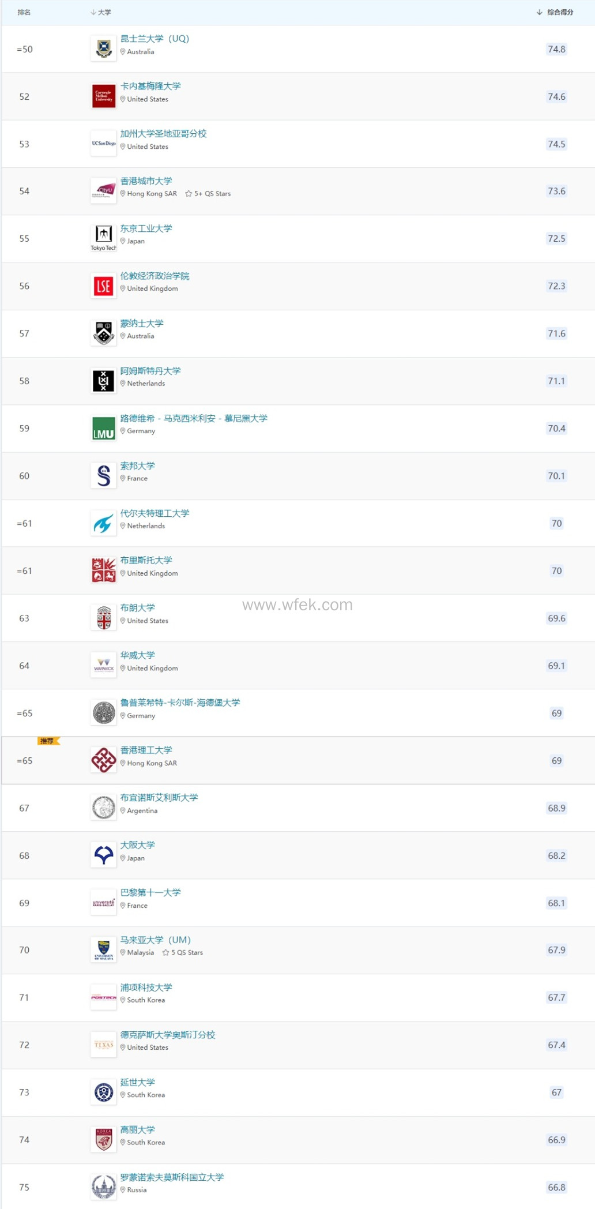Viewport: 595px width, 1209px height.
Task: Click Carnegie Mellon University red logo
Action: [x=104, y=96]
